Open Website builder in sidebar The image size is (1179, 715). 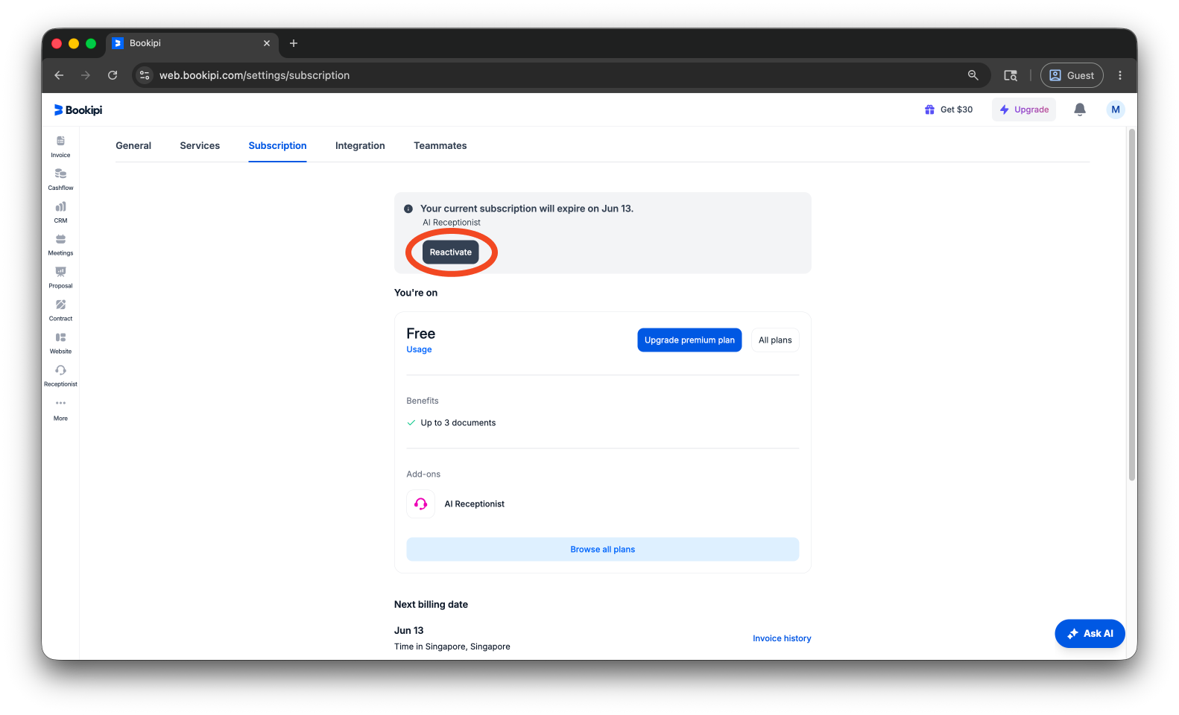(x=60, y=343)
